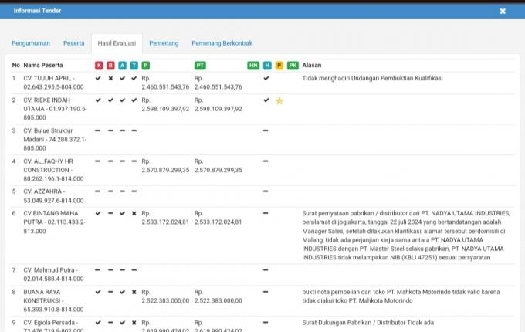Viewport: 525px width, 332px height.
Task: Go to Pemenang Berkontrak tab
Action: [222, 43]
